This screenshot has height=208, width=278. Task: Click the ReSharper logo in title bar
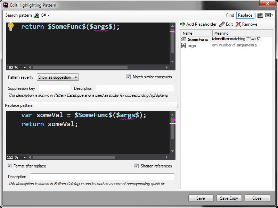pos(6,5)
